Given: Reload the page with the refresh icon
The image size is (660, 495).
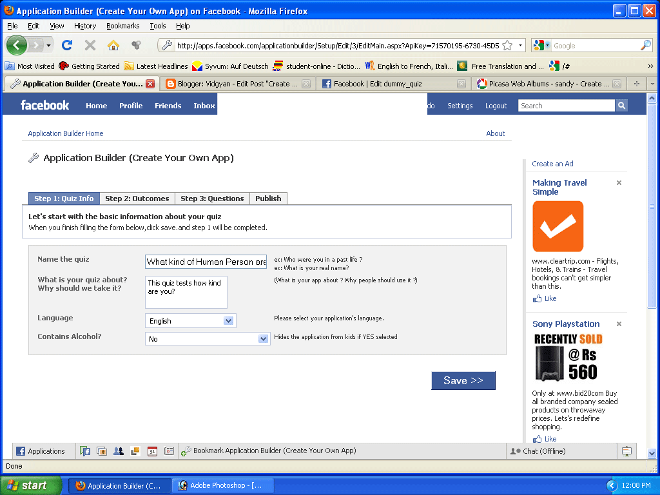Looking at the screenshot, I should (67, 45).
